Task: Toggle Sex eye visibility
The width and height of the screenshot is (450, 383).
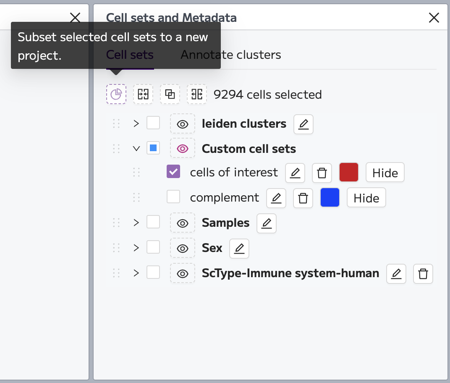Action: point(183,248)
